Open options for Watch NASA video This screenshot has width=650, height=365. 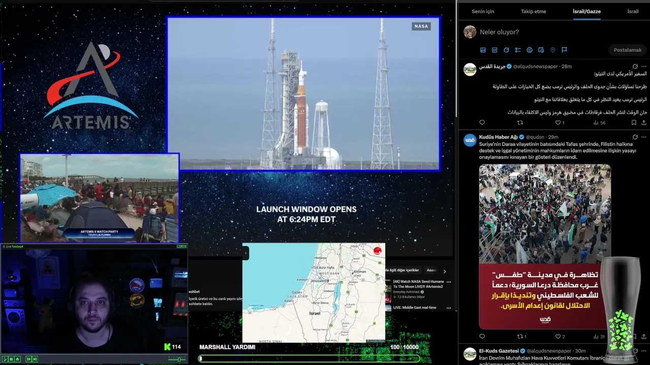(x=448, y=282)
